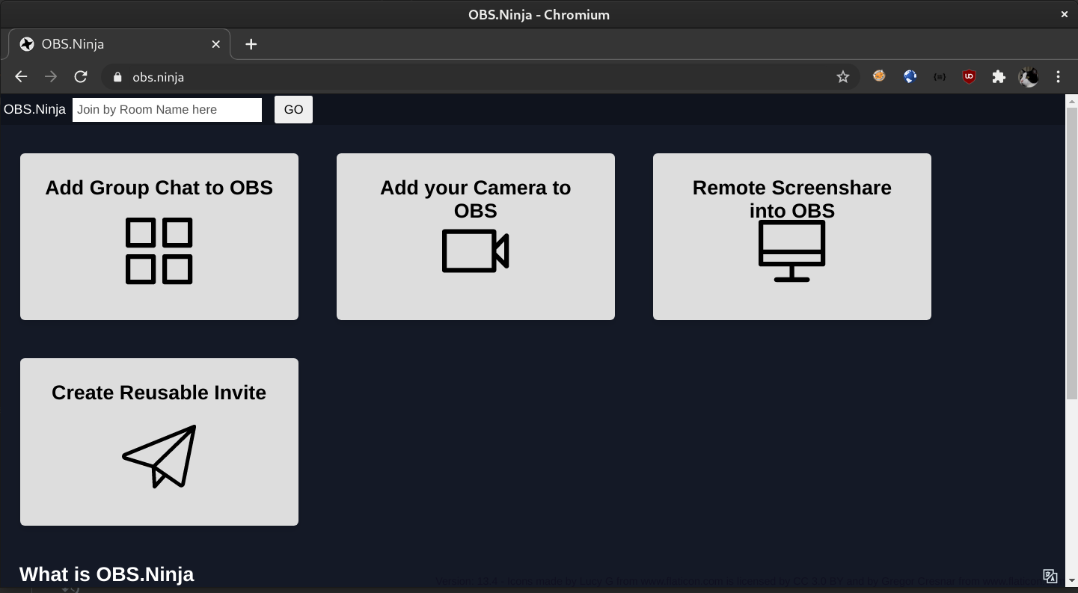Click the browser forward arrow
The image size is (1078, 593).
coord(51,76)
